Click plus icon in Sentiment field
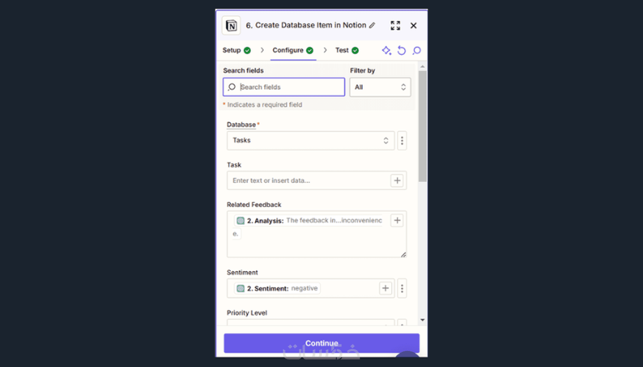 coord(385,288)
